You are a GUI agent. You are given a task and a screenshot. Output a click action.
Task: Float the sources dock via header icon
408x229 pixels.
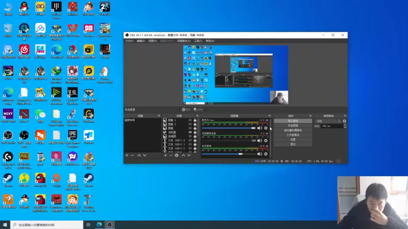coord(197,116)
